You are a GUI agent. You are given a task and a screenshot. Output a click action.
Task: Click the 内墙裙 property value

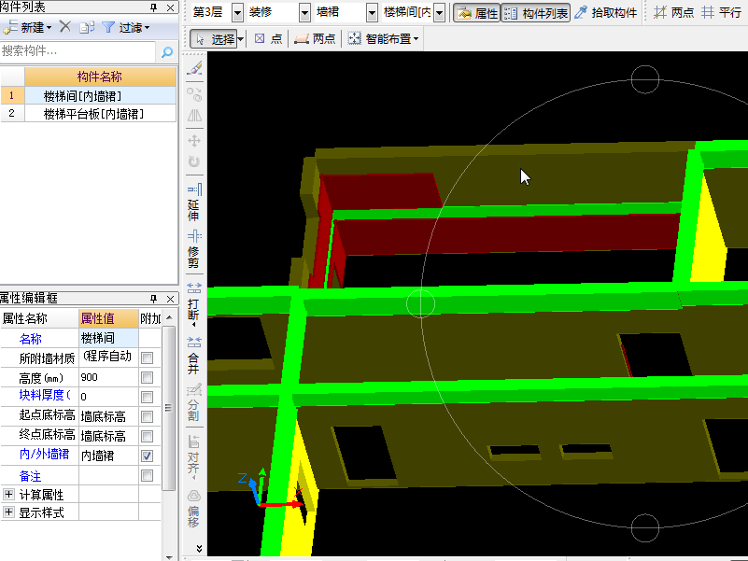pos(108,456)
